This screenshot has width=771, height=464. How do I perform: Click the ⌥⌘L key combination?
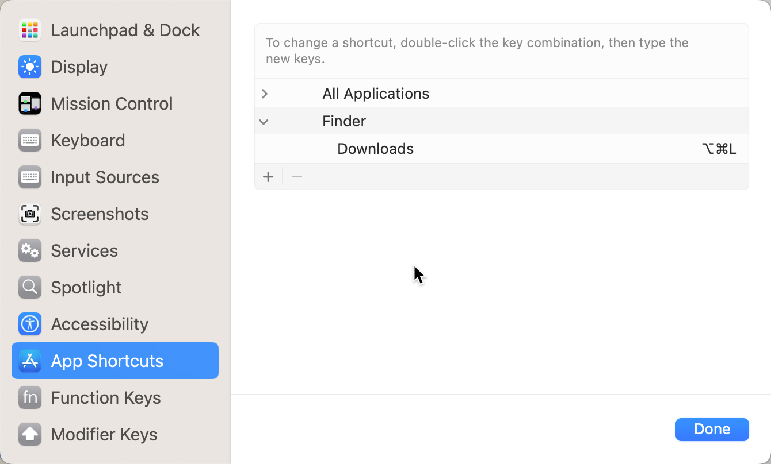click(x=719, y=149)
